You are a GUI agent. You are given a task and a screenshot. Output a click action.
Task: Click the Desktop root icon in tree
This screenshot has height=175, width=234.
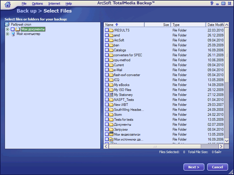(7, 24)
